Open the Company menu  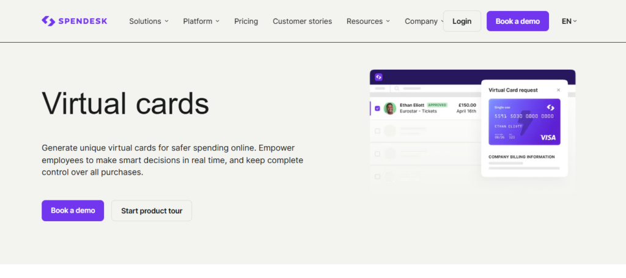pos(424,21)
